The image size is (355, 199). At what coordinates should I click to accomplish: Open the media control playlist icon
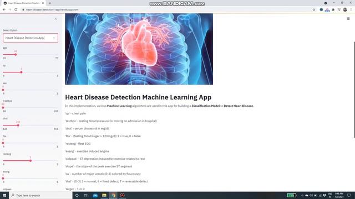(339, 10)
